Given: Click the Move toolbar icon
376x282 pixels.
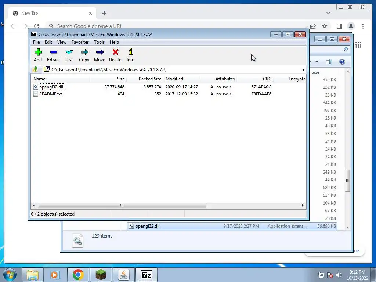Looking at the screenshot, I should (100, 55).
